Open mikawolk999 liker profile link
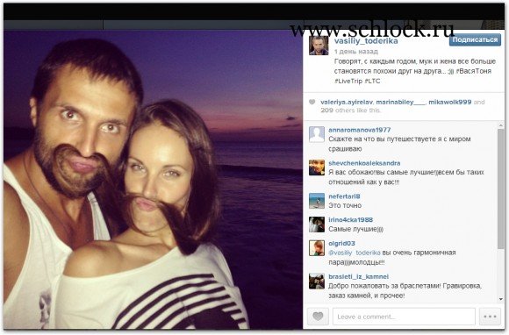 click(x=450, y=102)
